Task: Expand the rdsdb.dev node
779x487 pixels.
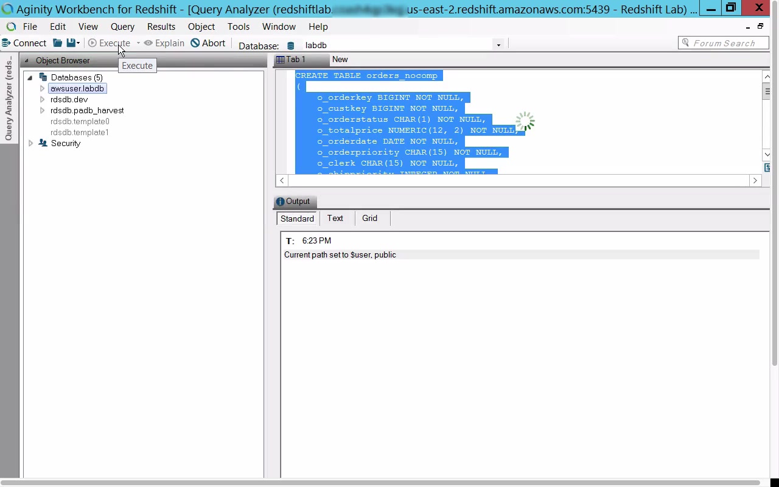Action: [42, 100]
